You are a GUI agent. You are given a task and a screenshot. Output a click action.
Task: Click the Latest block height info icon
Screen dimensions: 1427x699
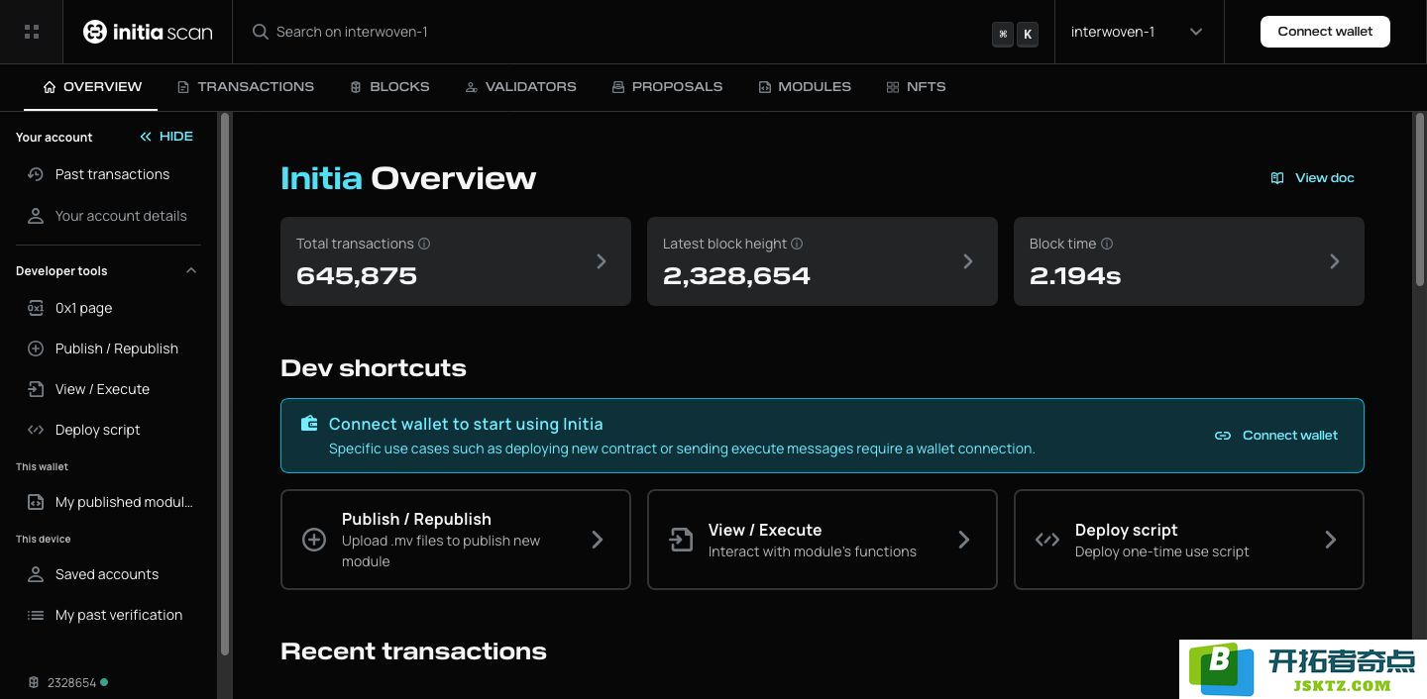797,244
